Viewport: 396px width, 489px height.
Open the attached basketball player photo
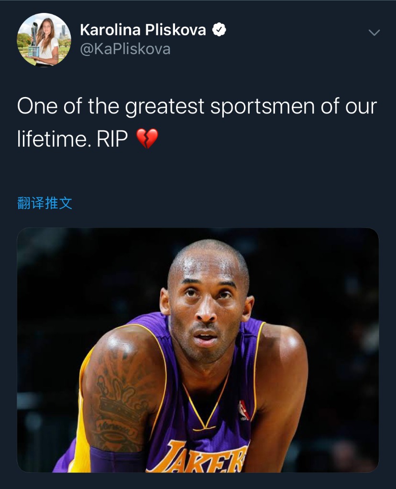pyautogui.click(x=198, y=350)
